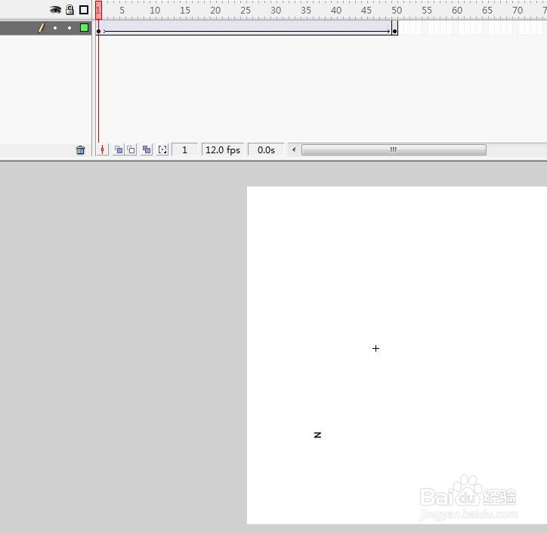The width and height of the screenshot is (547, 533).
Task: Click the center frame button
Action: tap(102, 150)
